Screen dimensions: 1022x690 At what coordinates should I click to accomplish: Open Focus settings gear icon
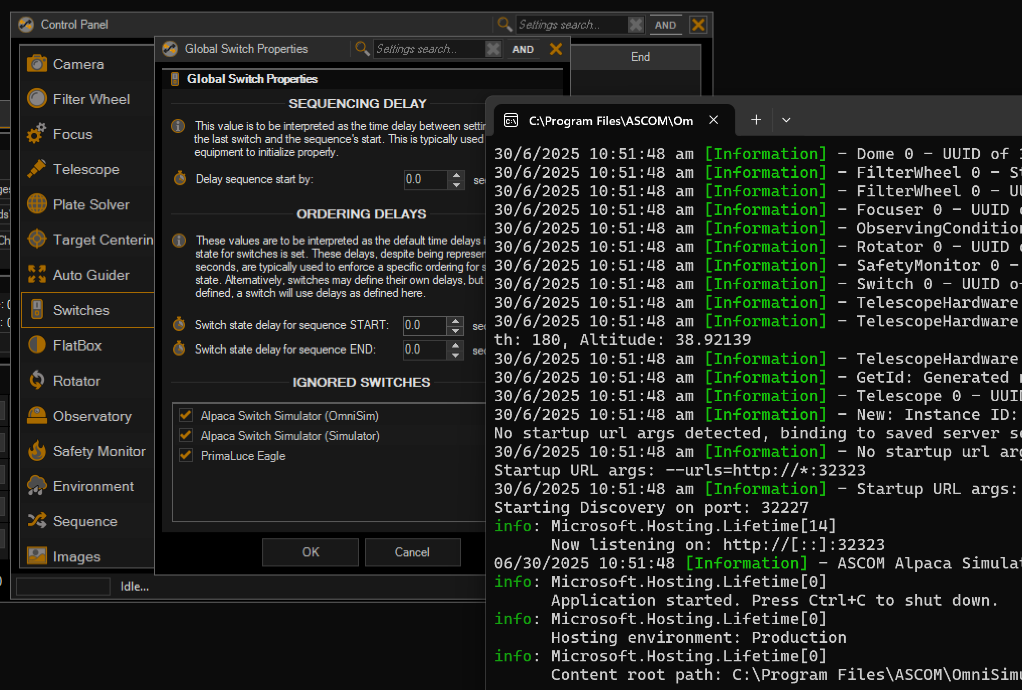(37, 134)
